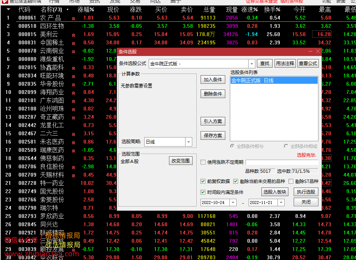The image size is (356, 260).
Task: Select 全部条件相或 radio button
Action: [286, 146]
